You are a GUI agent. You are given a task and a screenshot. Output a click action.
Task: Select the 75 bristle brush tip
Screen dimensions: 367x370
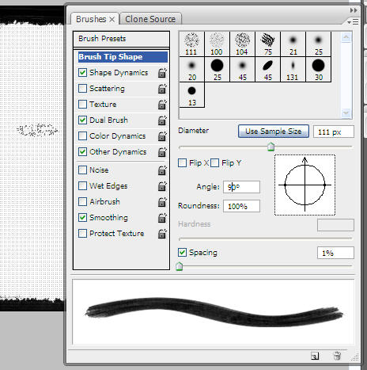pos(267,44)
